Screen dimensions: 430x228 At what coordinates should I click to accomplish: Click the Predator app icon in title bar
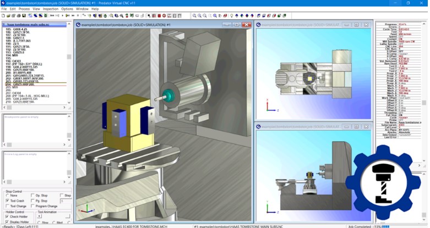click(x=3, y=3)
